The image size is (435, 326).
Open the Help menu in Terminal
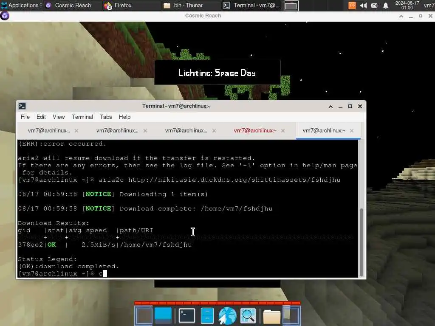pos(124,117)
